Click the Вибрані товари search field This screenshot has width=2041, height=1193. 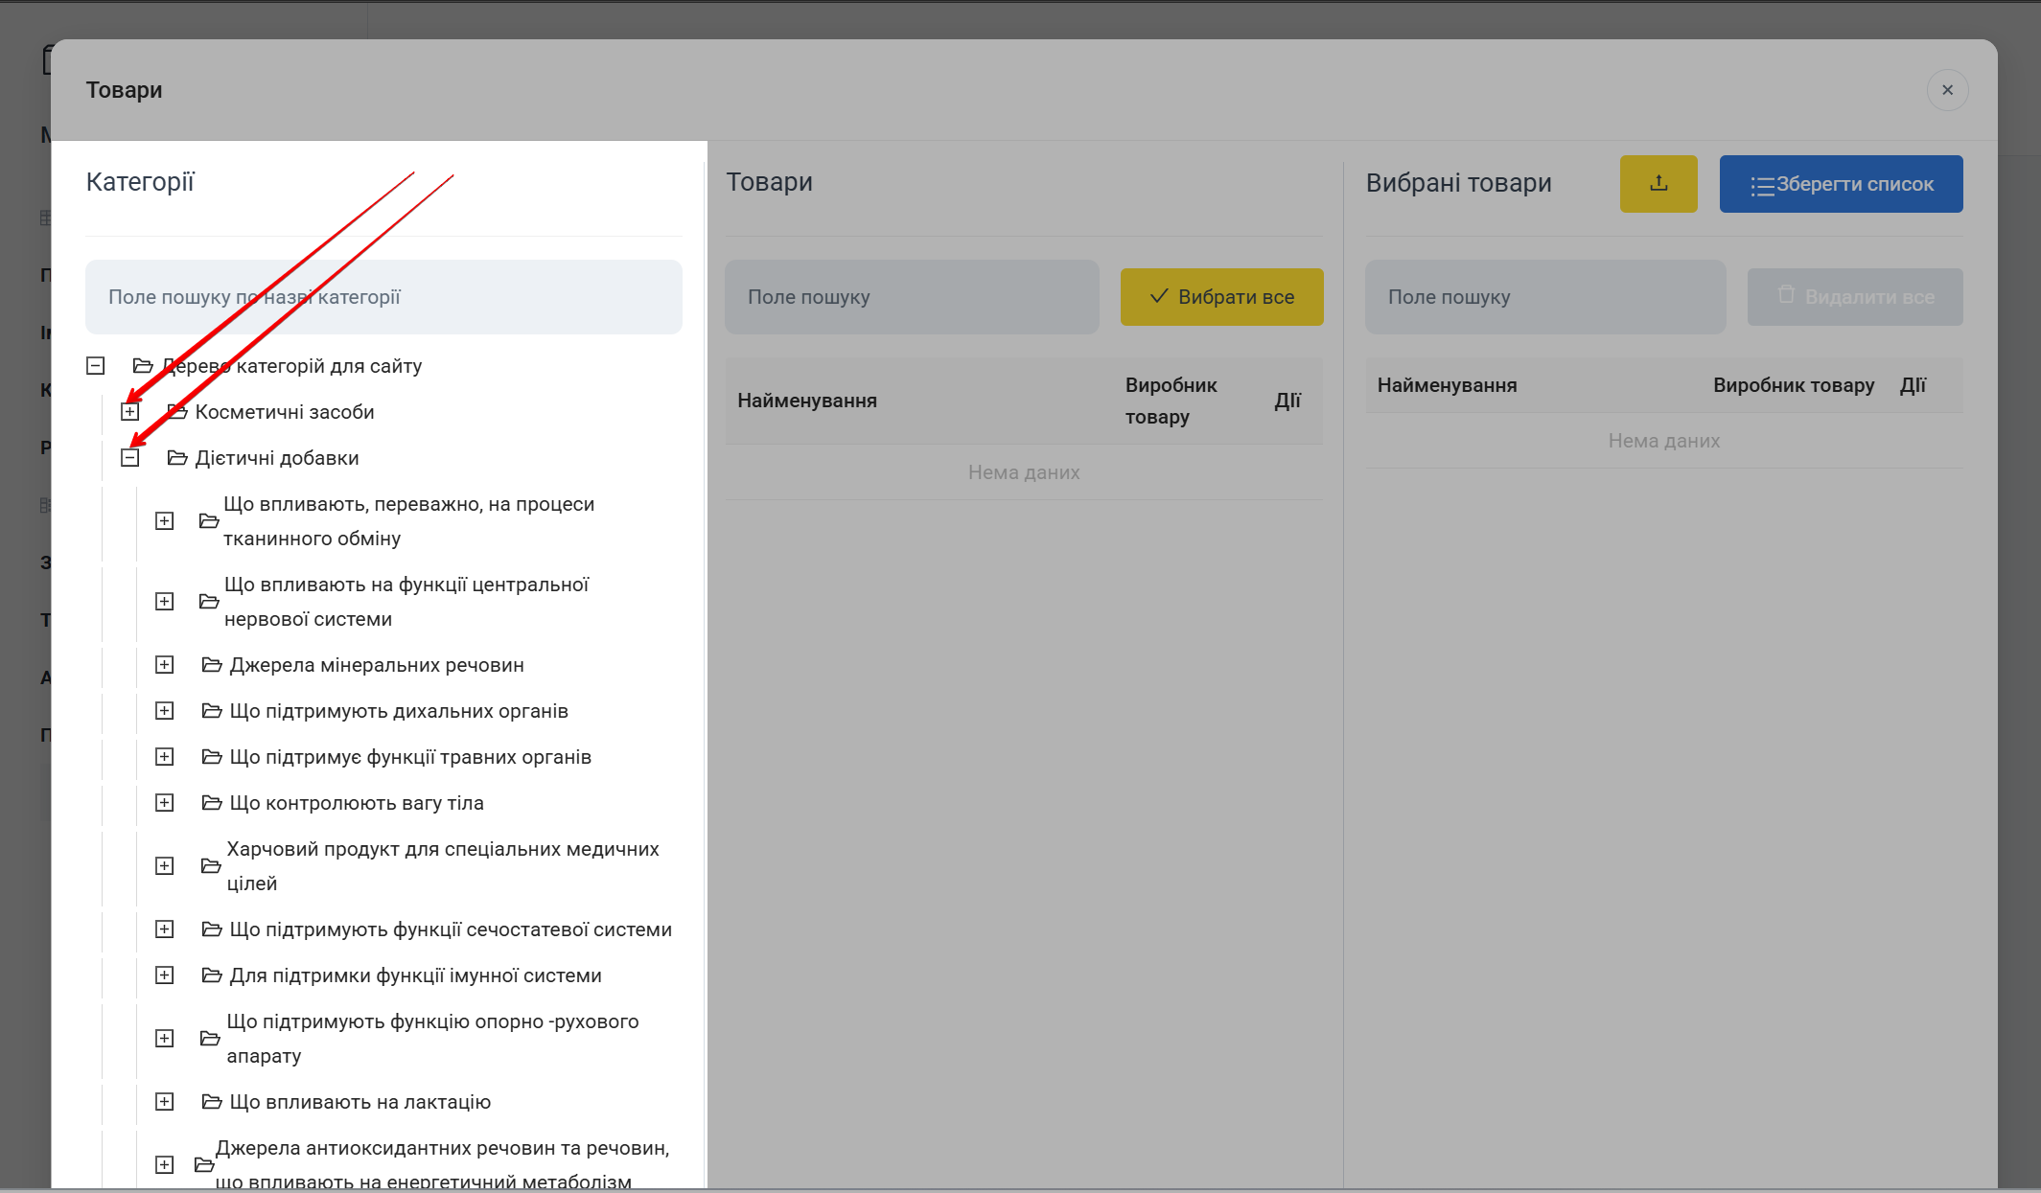(x=1544, y=297)
